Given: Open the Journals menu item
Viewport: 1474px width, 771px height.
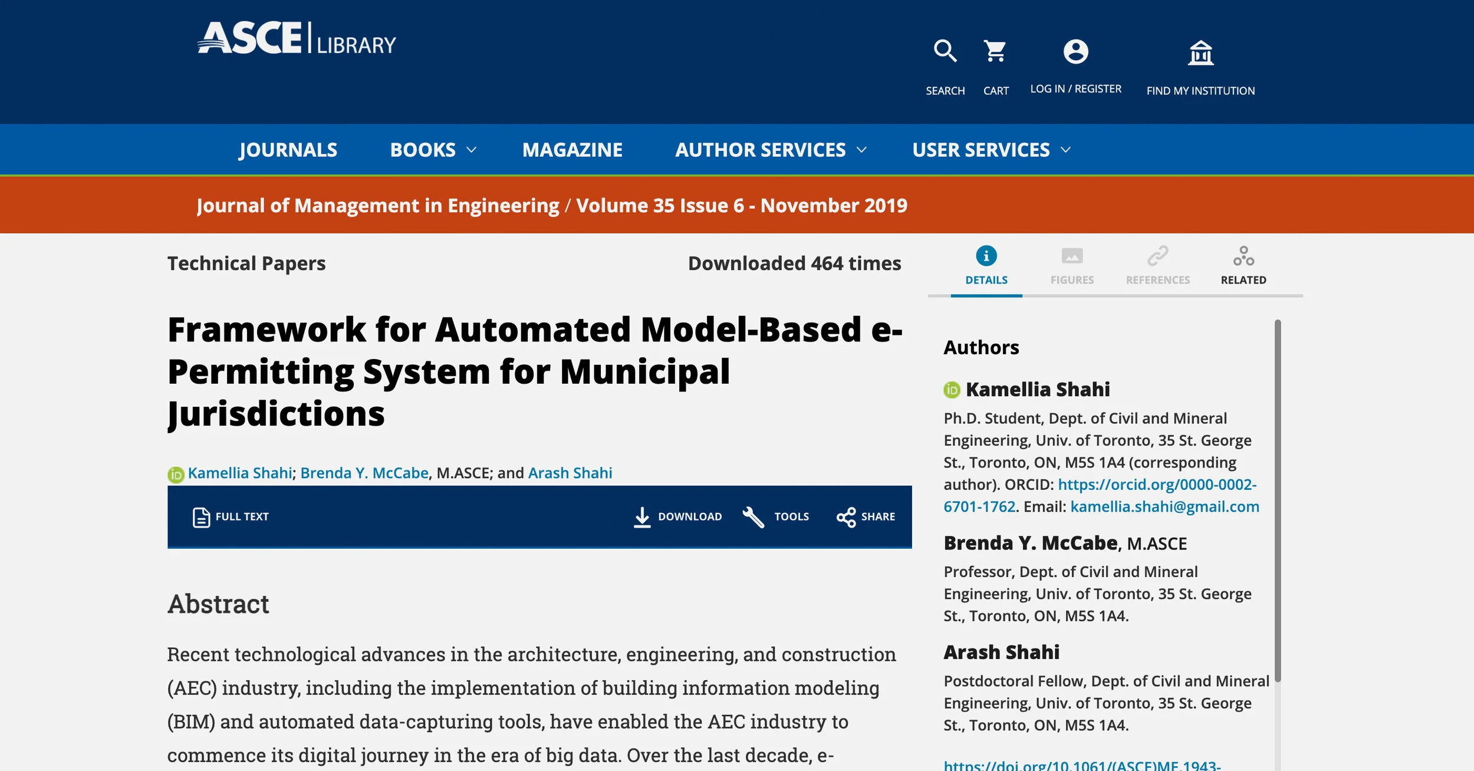Looking at the screenshot, I should [x=288, y=150].
